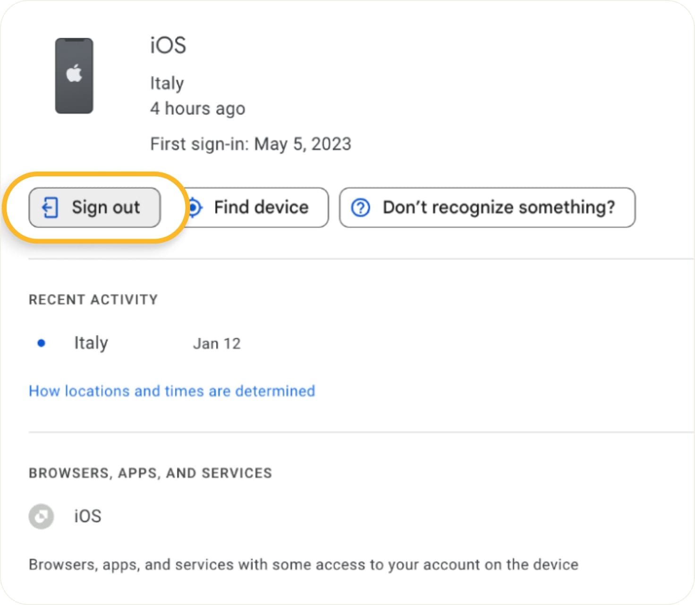Click the iOS device title heading
695x605 pixels.
(x=168, y=45)
